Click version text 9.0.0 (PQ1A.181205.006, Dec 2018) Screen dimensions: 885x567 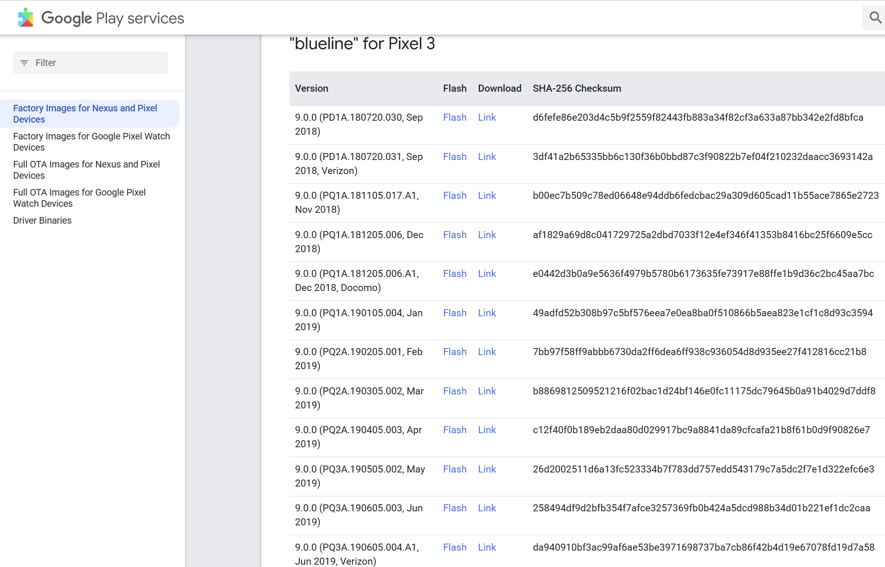360,242
